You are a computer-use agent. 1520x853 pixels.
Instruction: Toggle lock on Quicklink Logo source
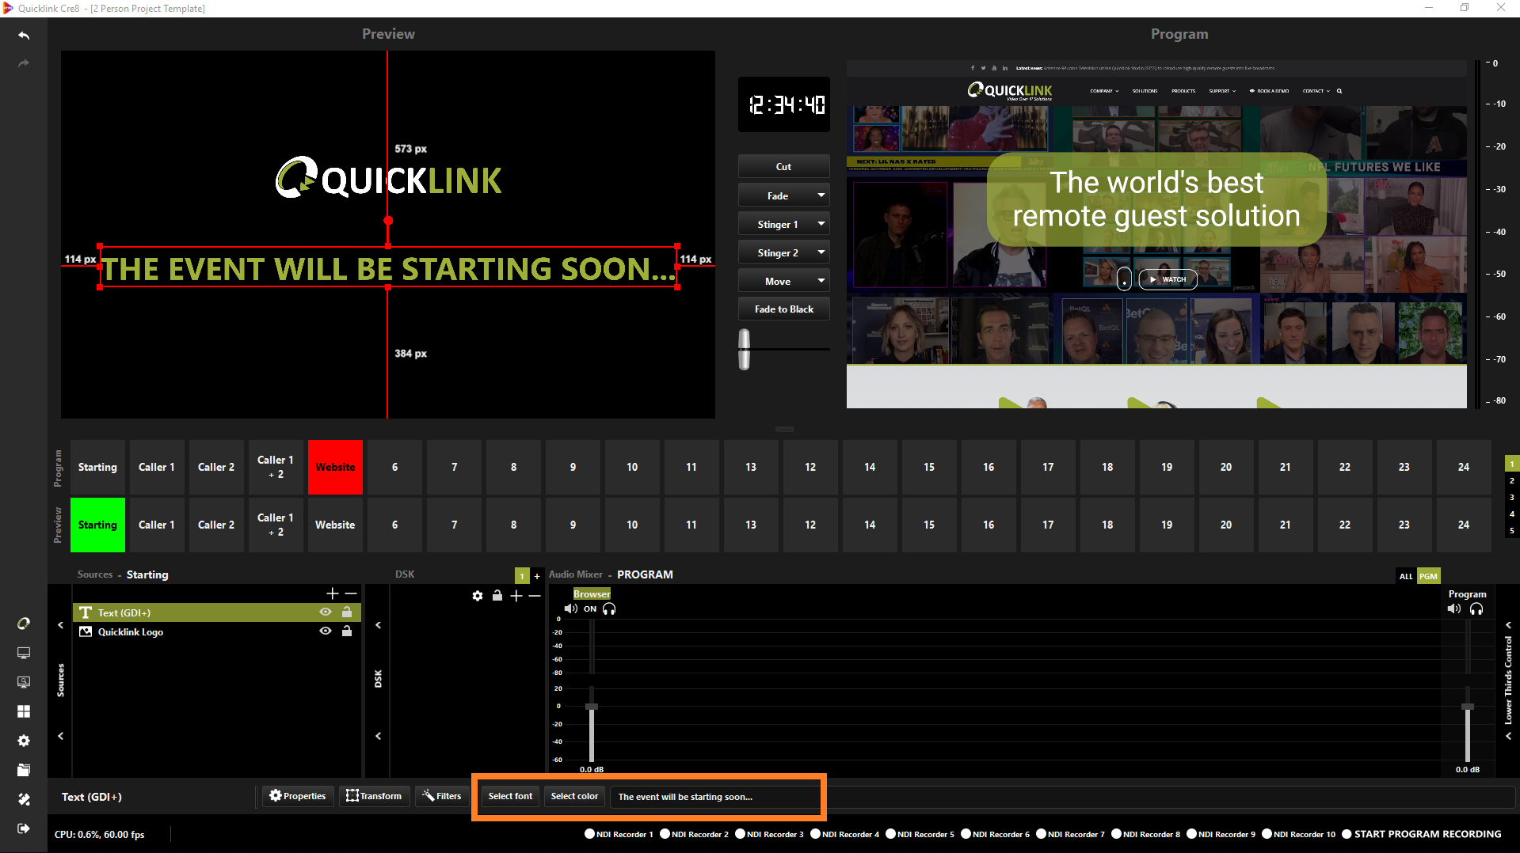(x=347, y=631)
